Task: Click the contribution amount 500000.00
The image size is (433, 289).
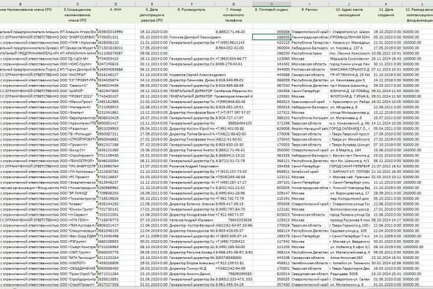Action: click(417, 96)
